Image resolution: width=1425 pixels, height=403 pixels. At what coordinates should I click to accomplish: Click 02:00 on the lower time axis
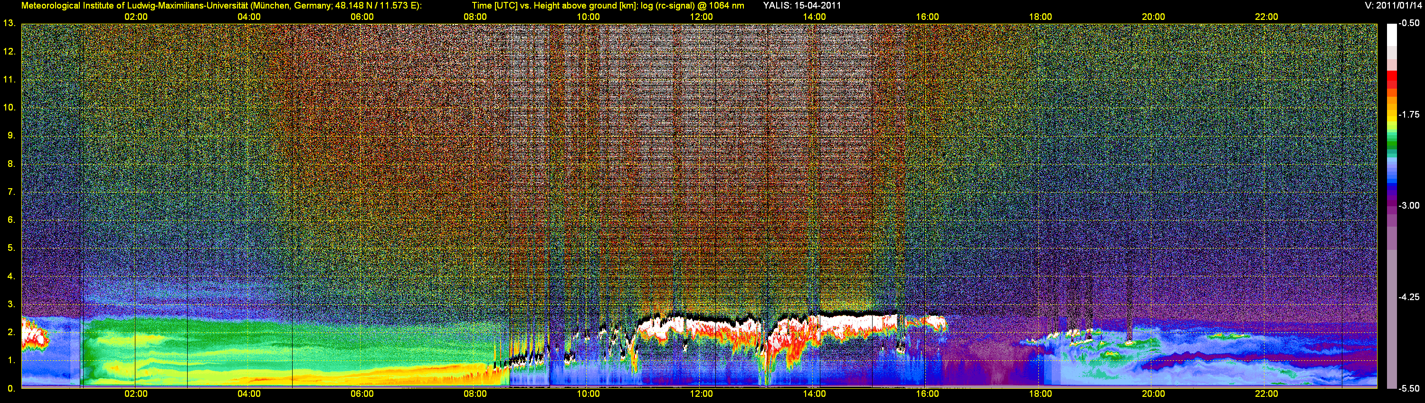136,394
